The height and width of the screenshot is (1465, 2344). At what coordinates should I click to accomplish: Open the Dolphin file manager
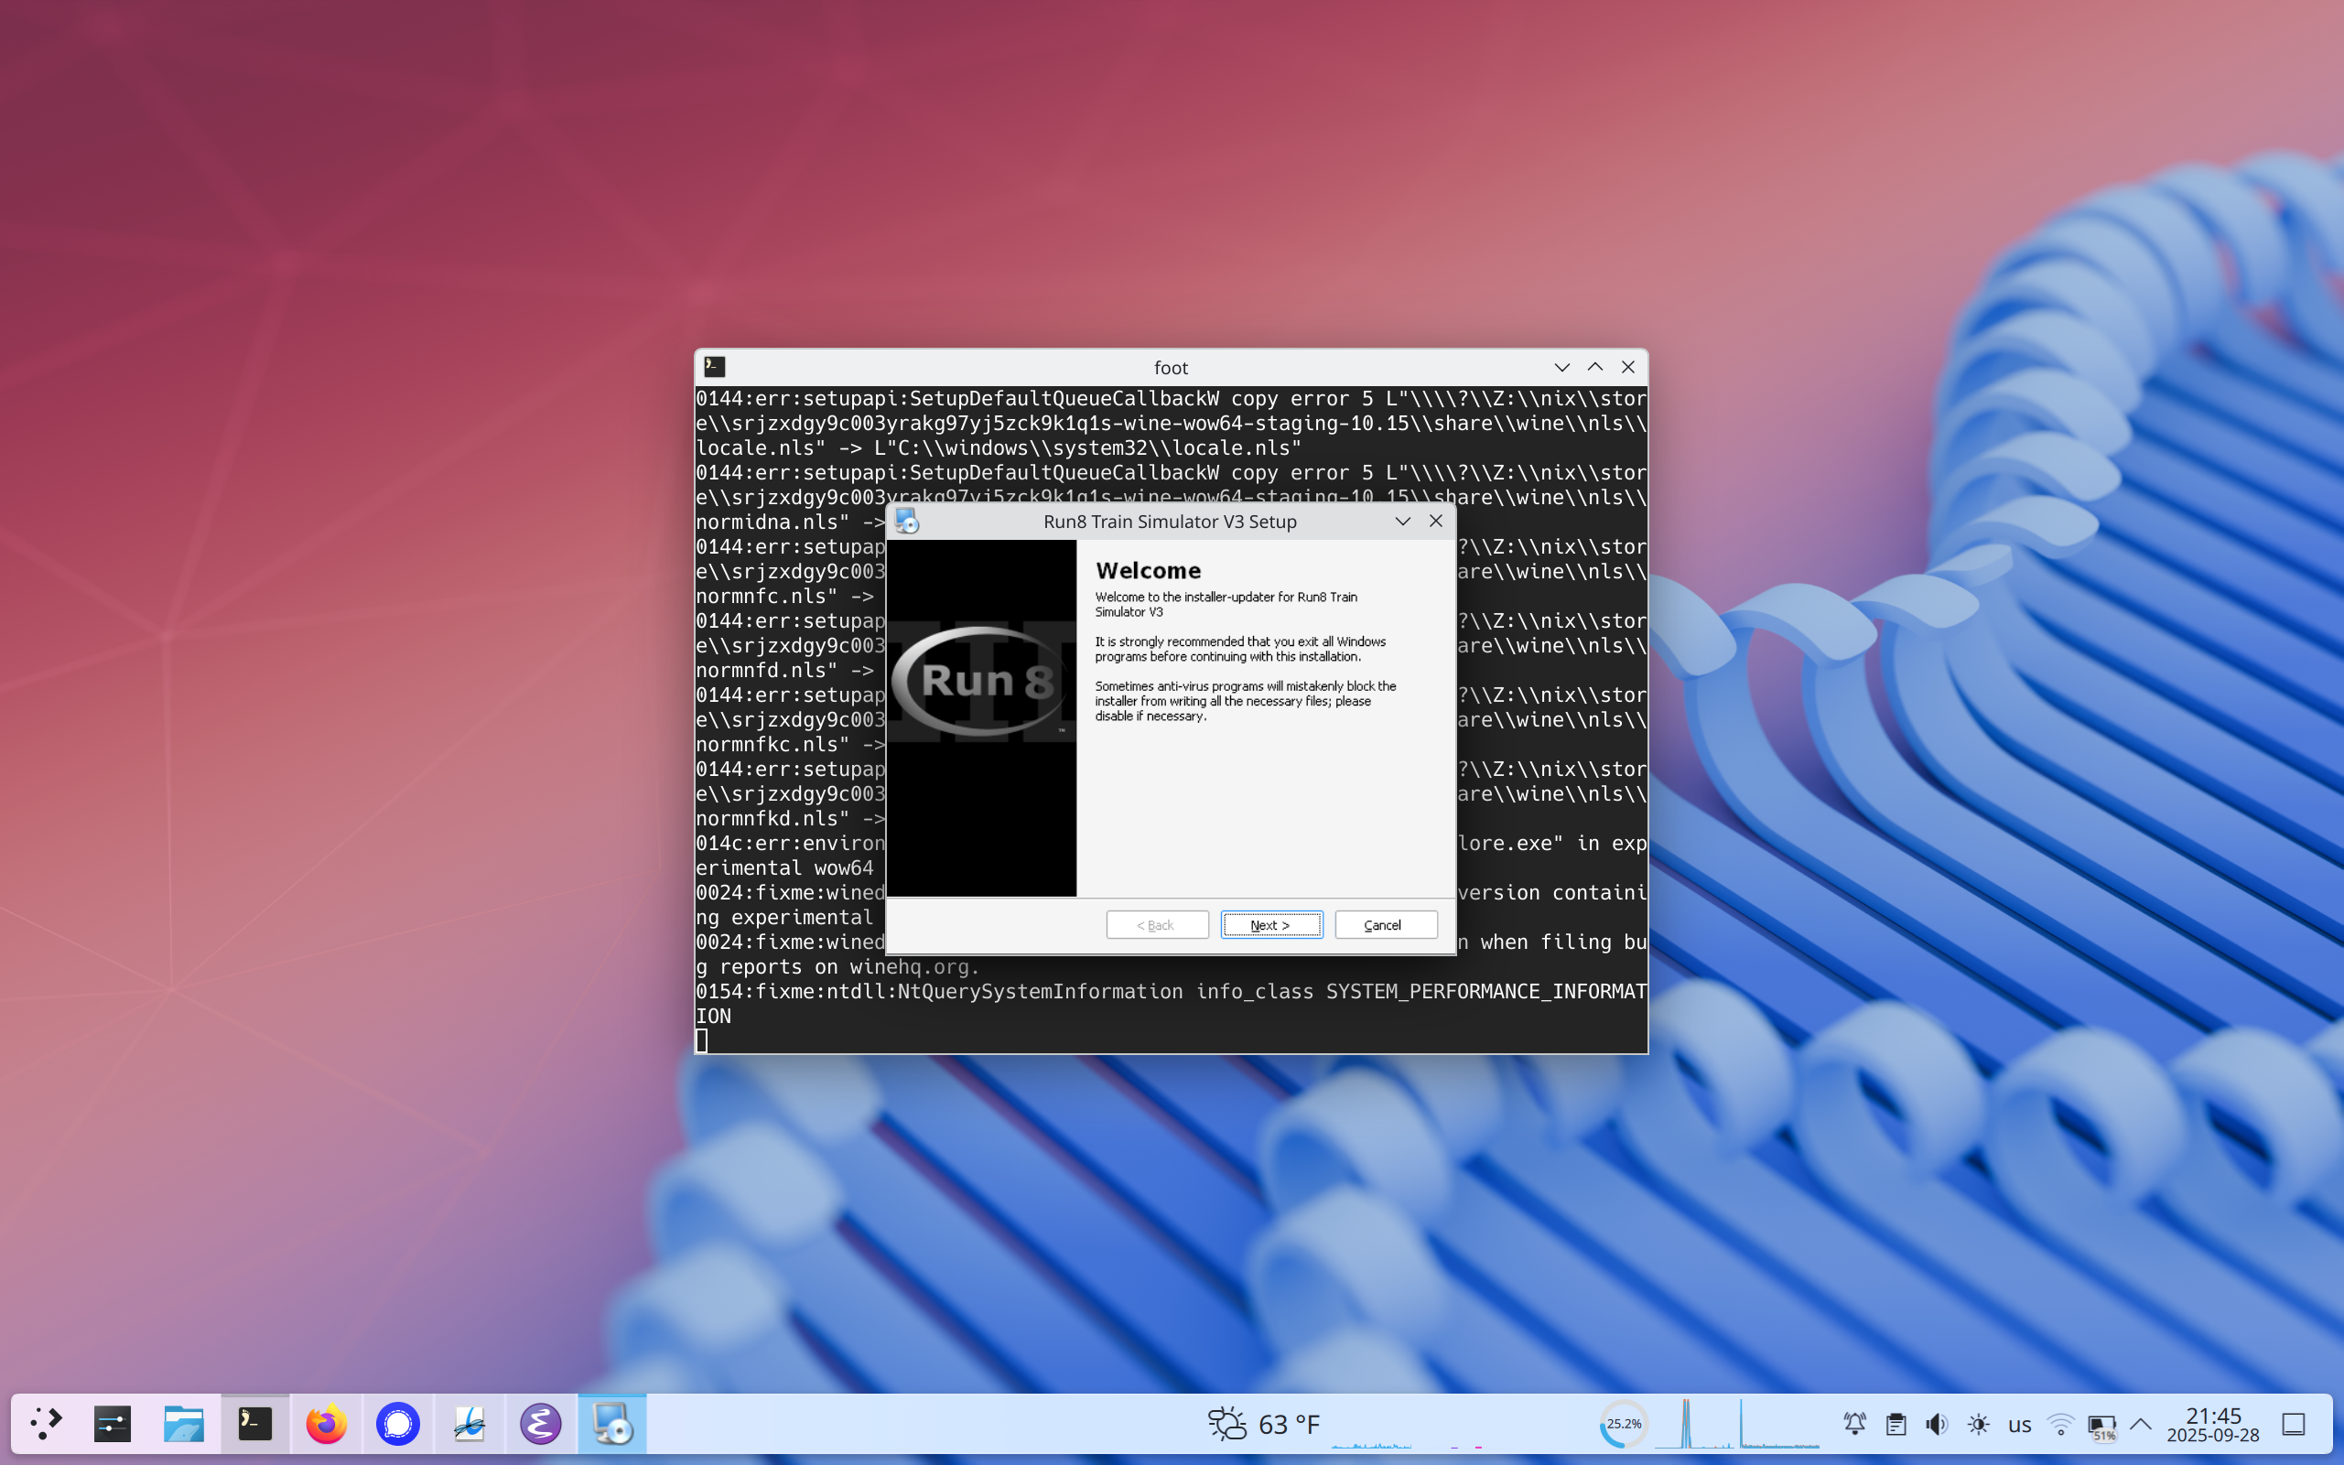(x=183, y=1423)
